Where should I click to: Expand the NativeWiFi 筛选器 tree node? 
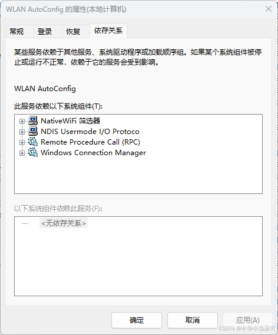[x=22, y=121]
